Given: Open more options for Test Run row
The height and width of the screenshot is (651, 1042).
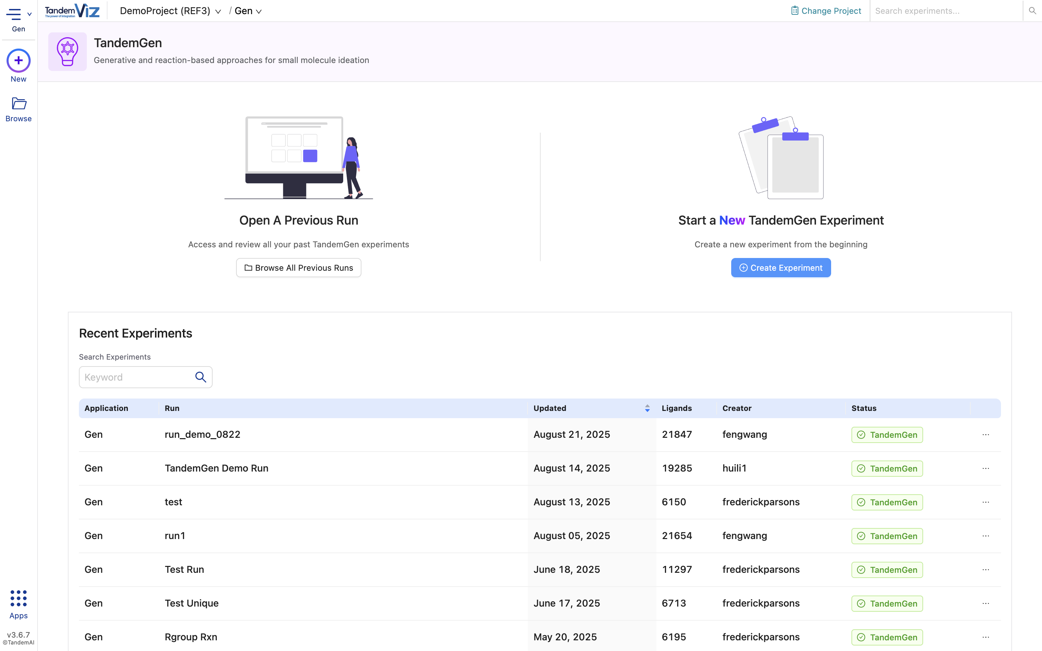Looking at the screenshot, I should [x=985, y=570].
